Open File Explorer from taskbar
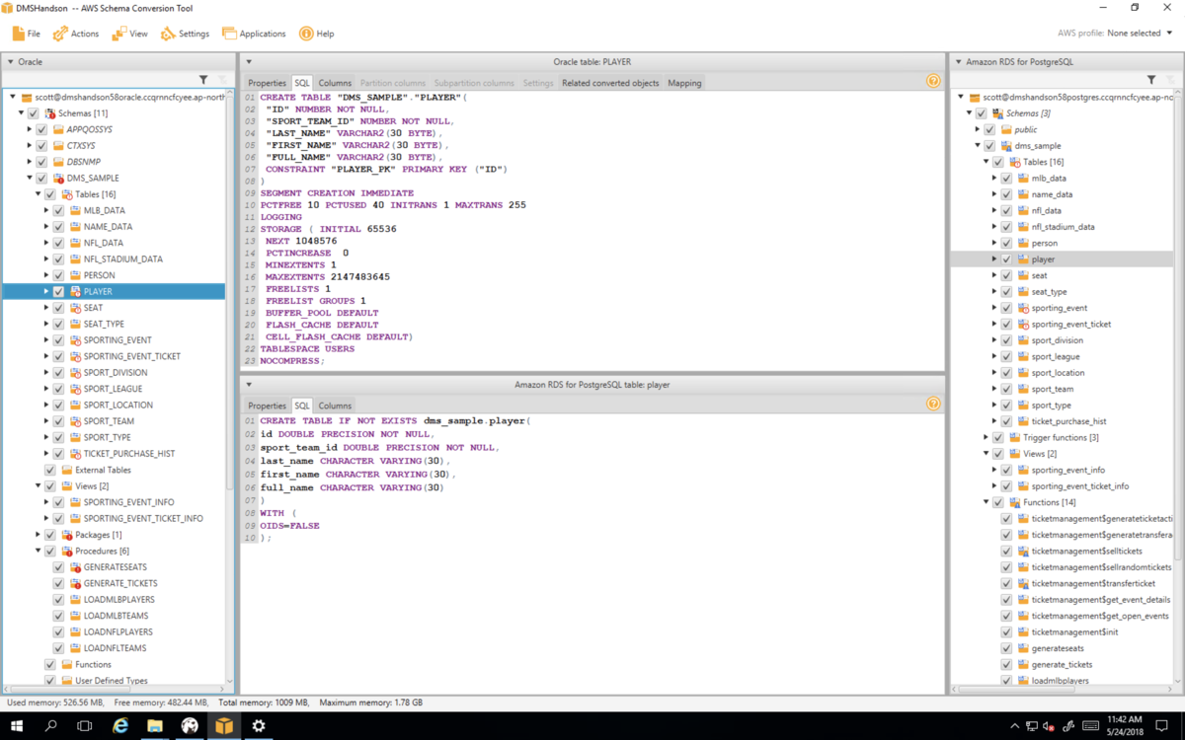This screenshot has width=1185, height=740. point(155,726)
